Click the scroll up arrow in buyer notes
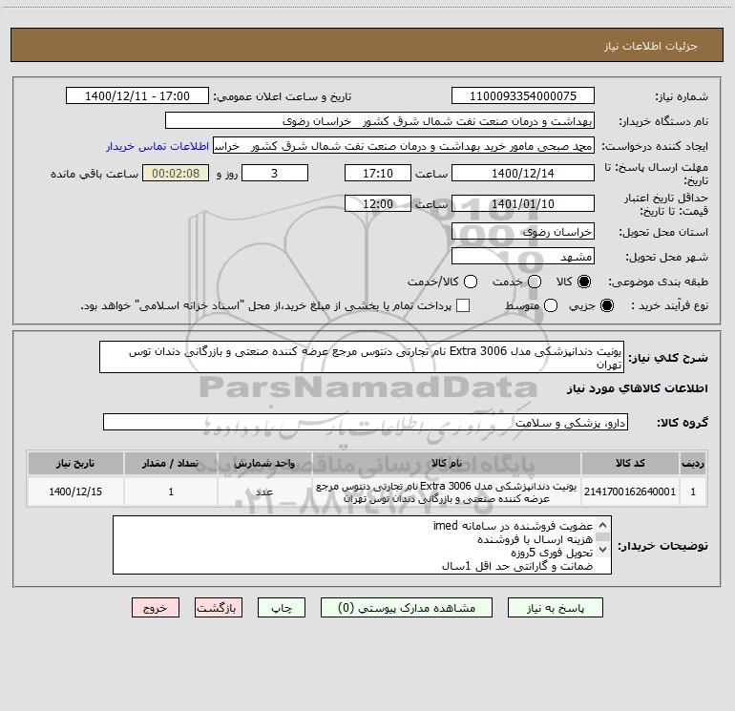 603,525
